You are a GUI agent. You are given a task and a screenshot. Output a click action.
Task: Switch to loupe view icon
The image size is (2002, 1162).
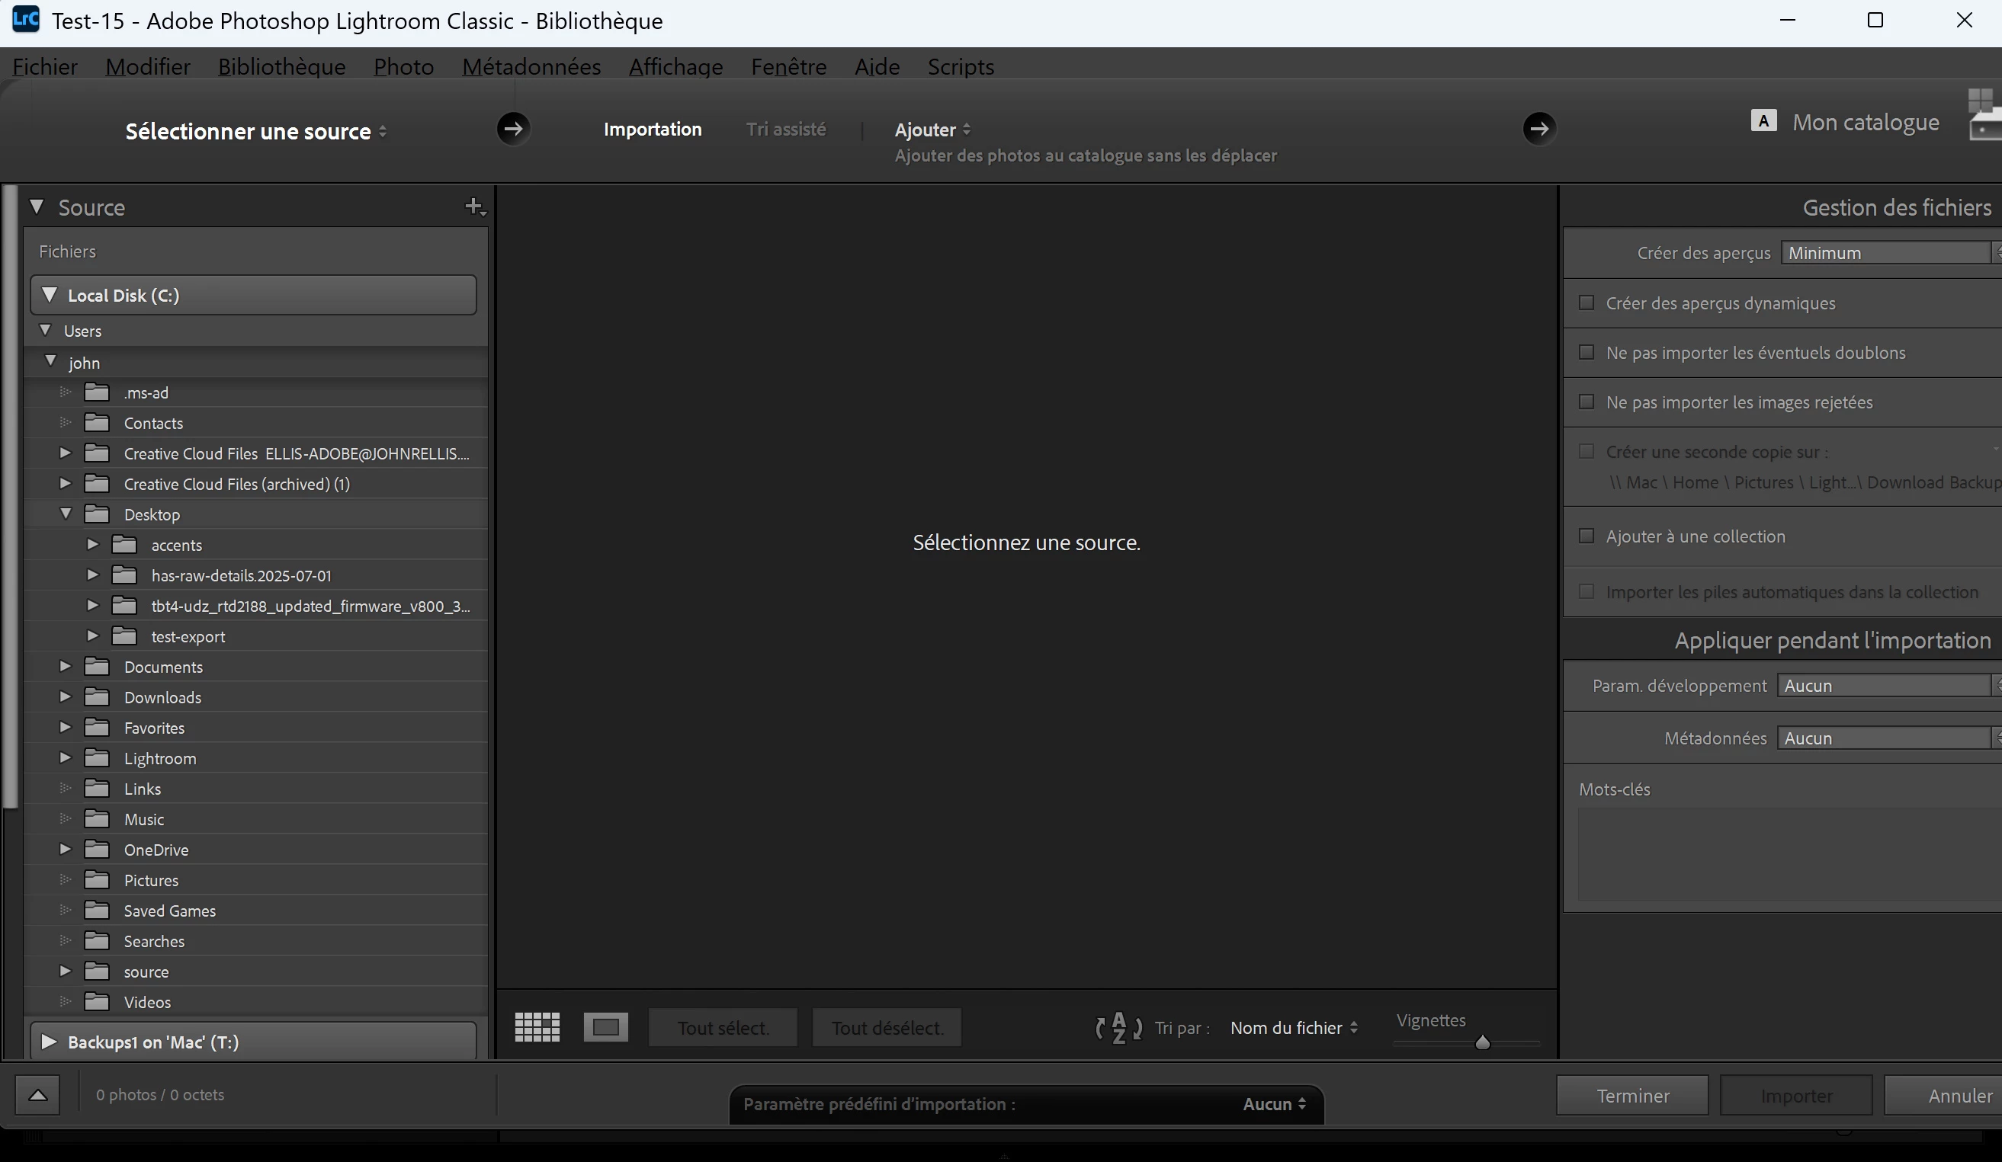[605, 1027]
